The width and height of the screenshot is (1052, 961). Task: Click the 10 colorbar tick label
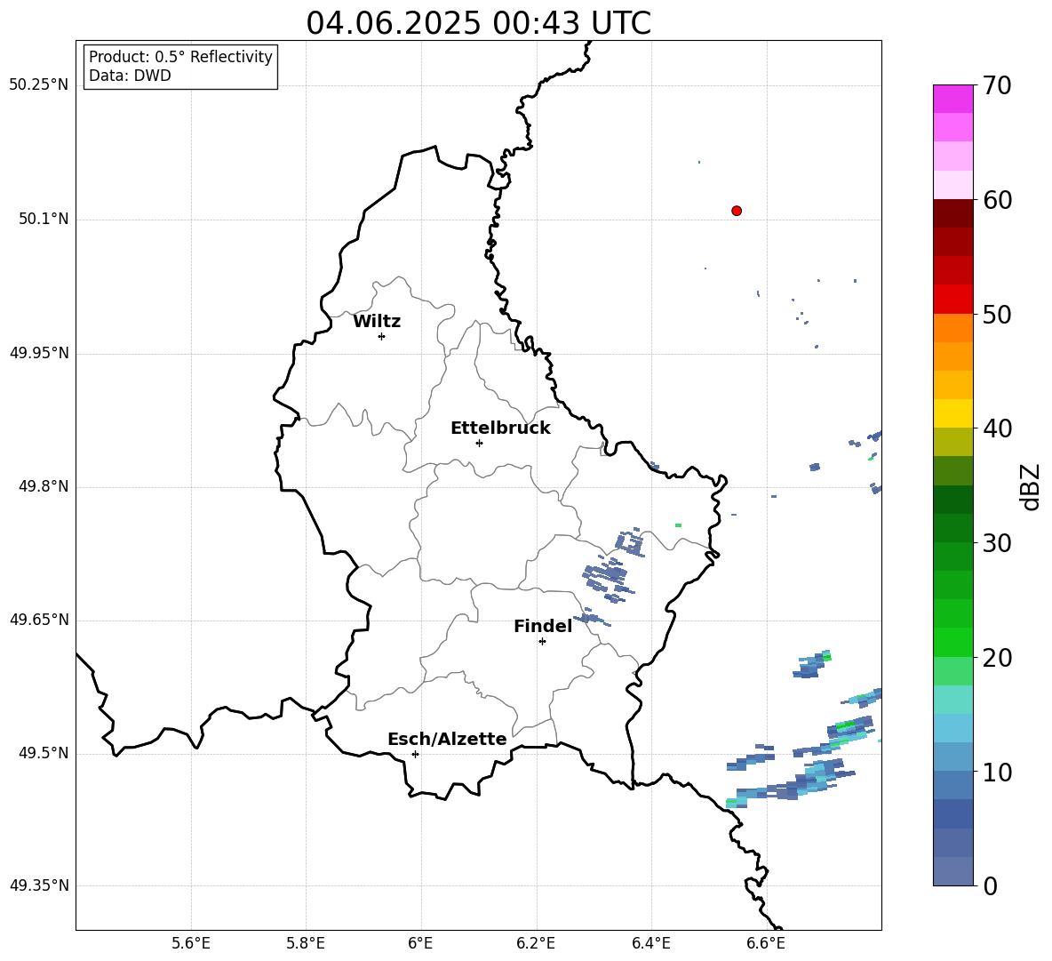[x=997, y=772]
